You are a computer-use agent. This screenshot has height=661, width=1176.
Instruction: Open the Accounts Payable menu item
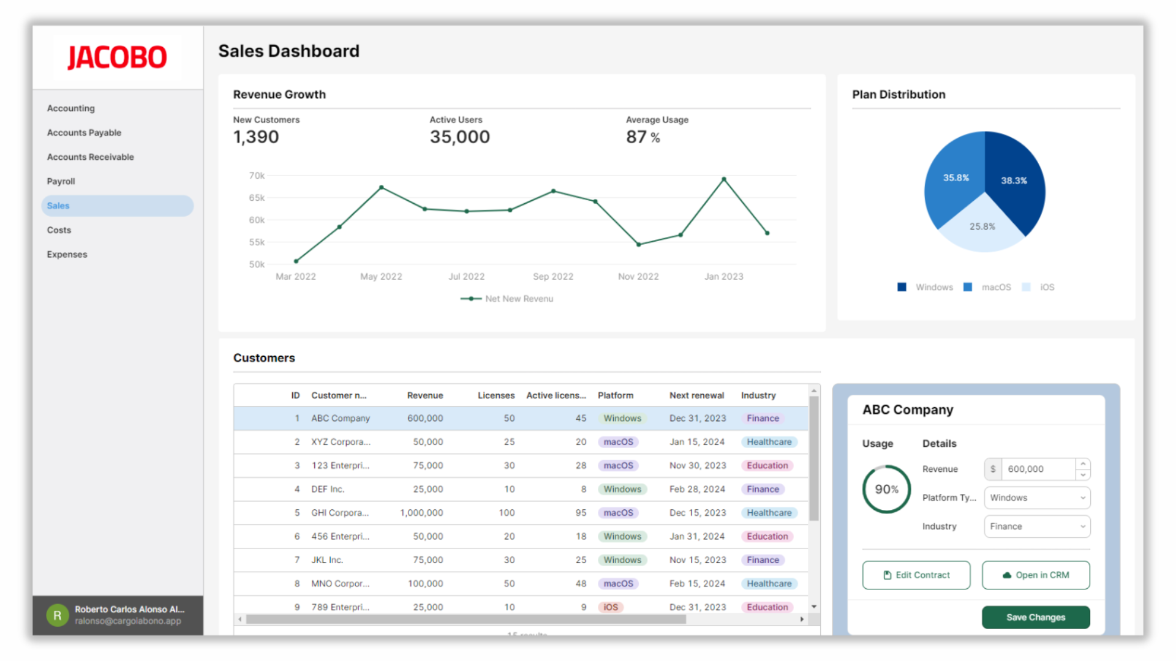pyautogui.click(x=84, y=133)
